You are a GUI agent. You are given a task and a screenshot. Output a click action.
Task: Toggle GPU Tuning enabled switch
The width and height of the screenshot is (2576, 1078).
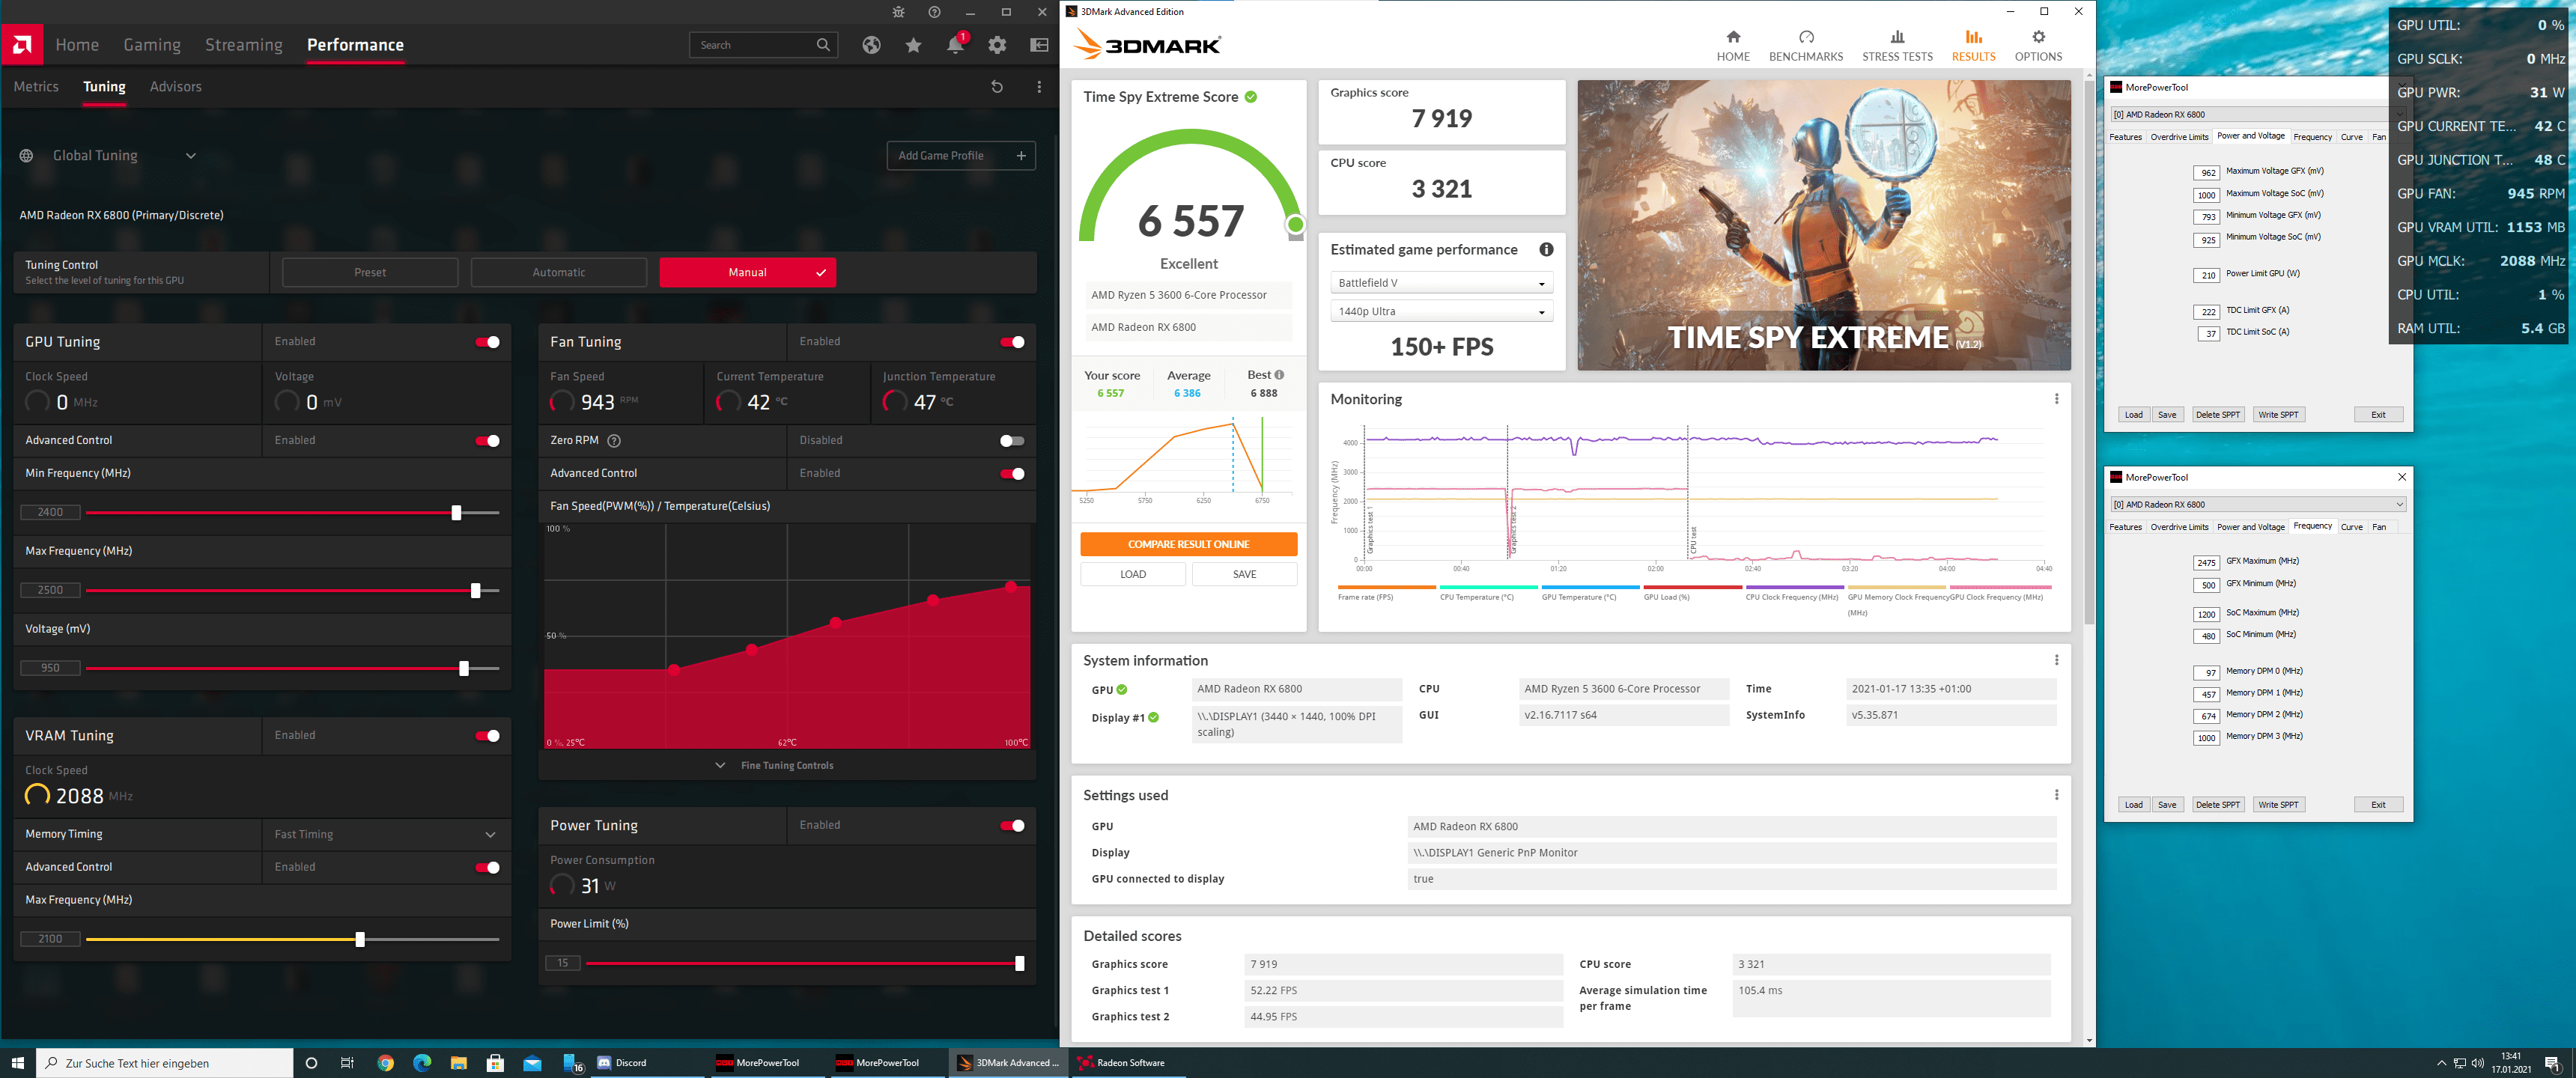(487, 342)
